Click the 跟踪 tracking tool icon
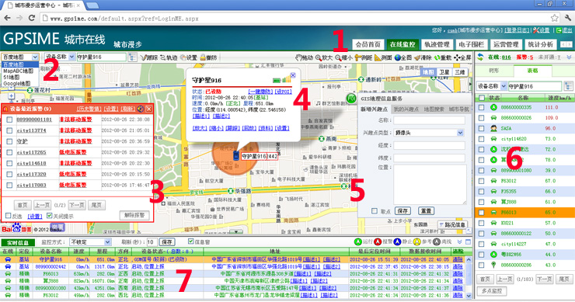The width and height of the screenshot is (575, 302). point(144,57)
